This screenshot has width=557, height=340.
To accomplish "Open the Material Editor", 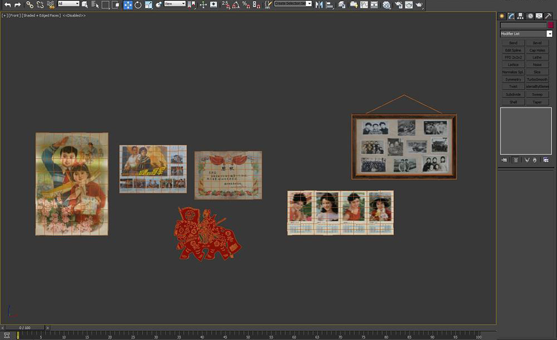I will 387,4.
